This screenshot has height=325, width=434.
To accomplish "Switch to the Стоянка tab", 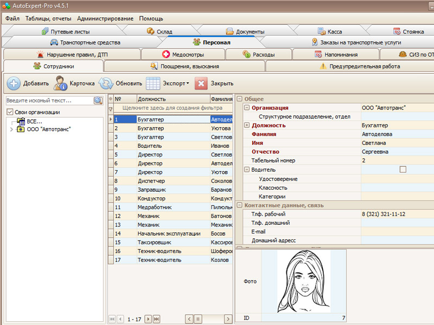I will click(x=409, y=31).
